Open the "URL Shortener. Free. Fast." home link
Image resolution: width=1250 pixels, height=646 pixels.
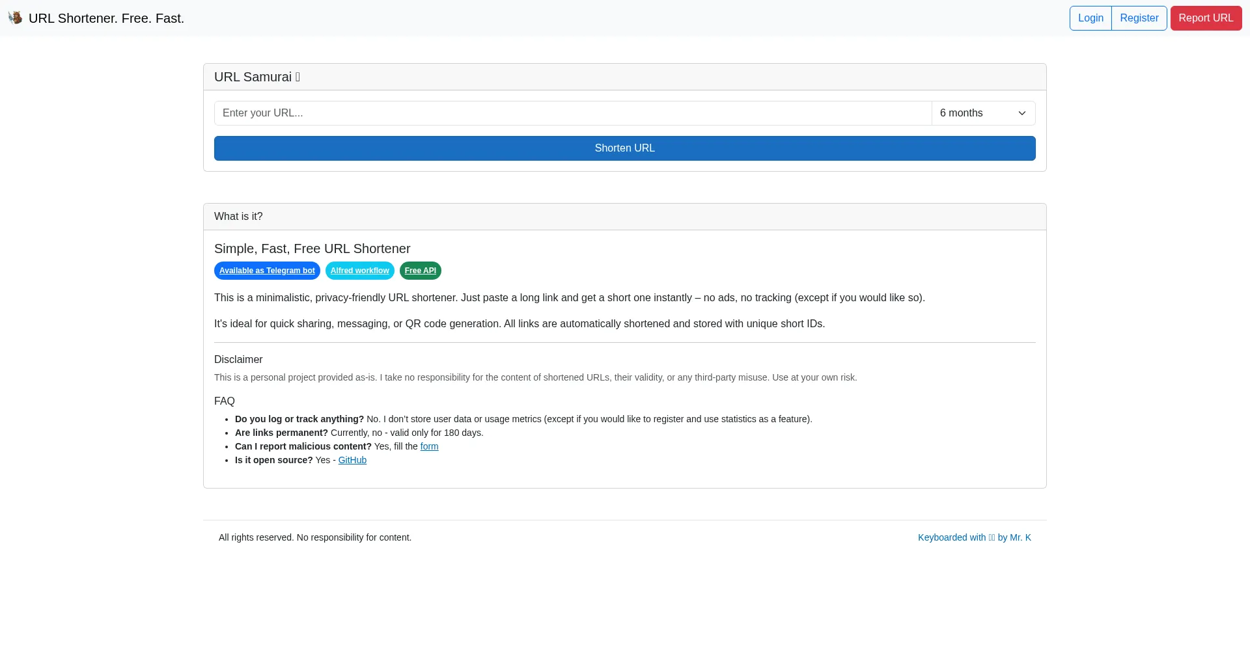coord(106,18)
